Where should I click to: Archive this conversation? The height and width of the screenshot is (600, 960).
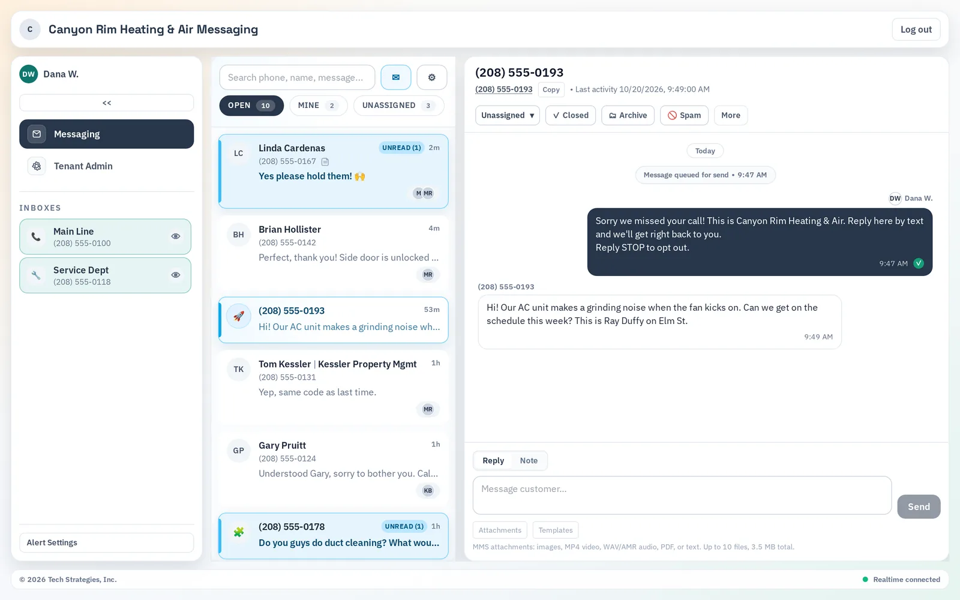628,115
